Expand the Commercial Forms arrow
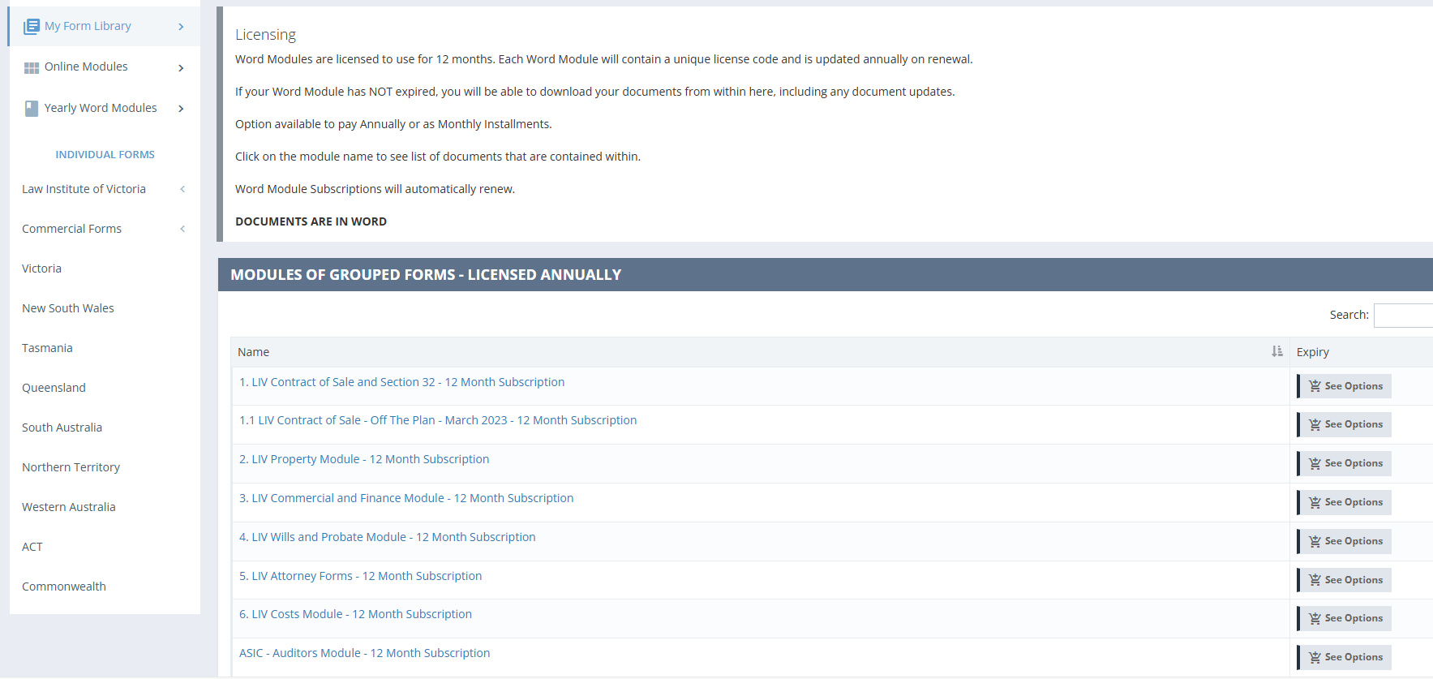 (x=182, y=229)
